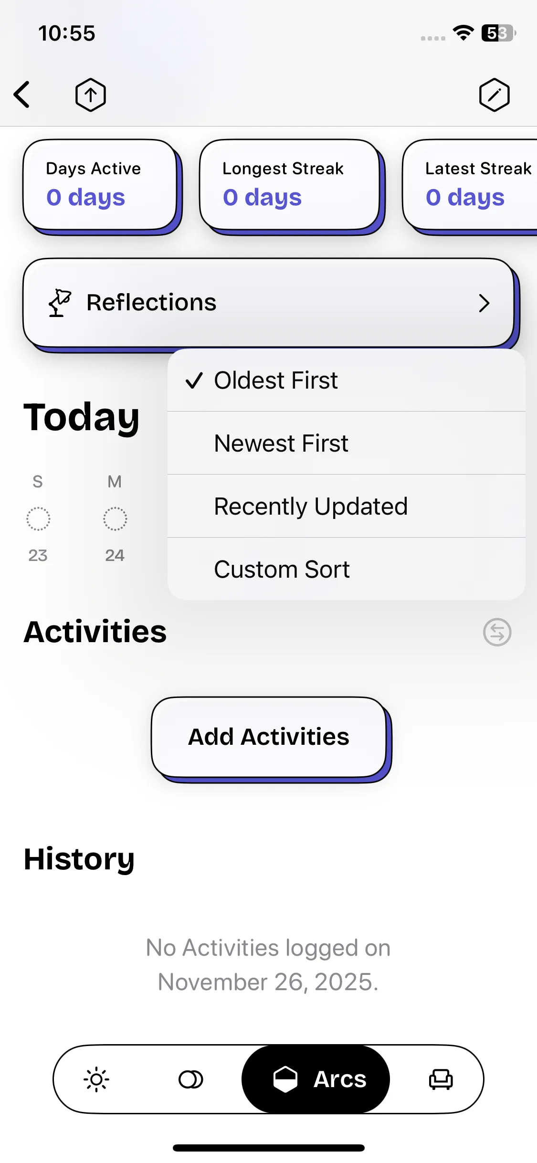Screen dimensions: 537x1163
Task: Toggle Sunday 23 day circle
Action: pos(38,519)
